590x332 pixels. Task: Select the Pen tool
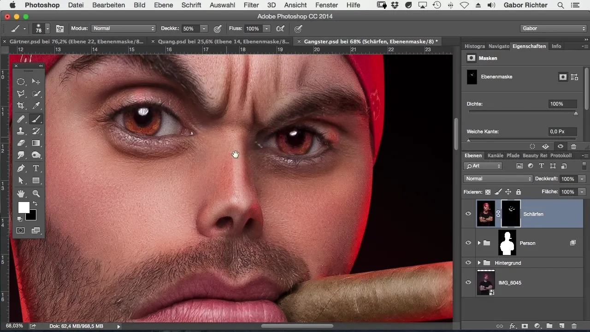pos(21,168)
